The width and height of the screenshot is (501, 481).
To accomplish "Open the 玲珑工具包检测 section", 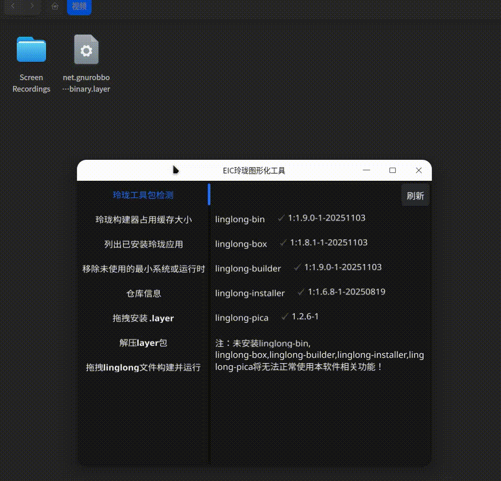I will (x=143, y=195).
